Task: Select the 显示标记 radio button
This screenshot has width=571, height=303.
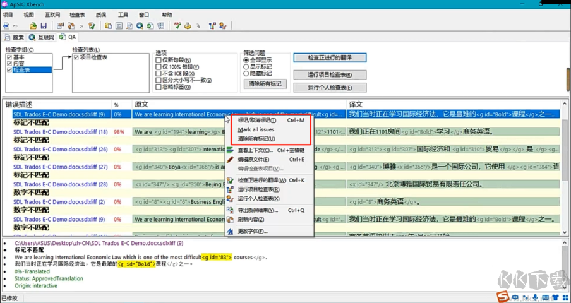Action: point(246,67)
